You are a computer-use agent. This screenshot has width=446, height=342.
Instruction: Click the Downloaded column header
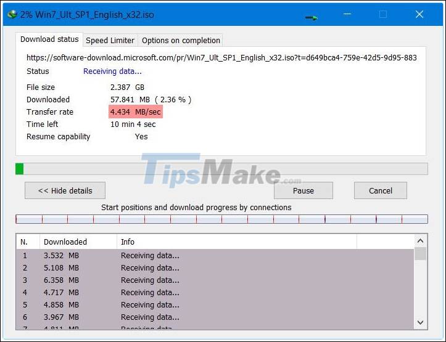tap(78, 242)
